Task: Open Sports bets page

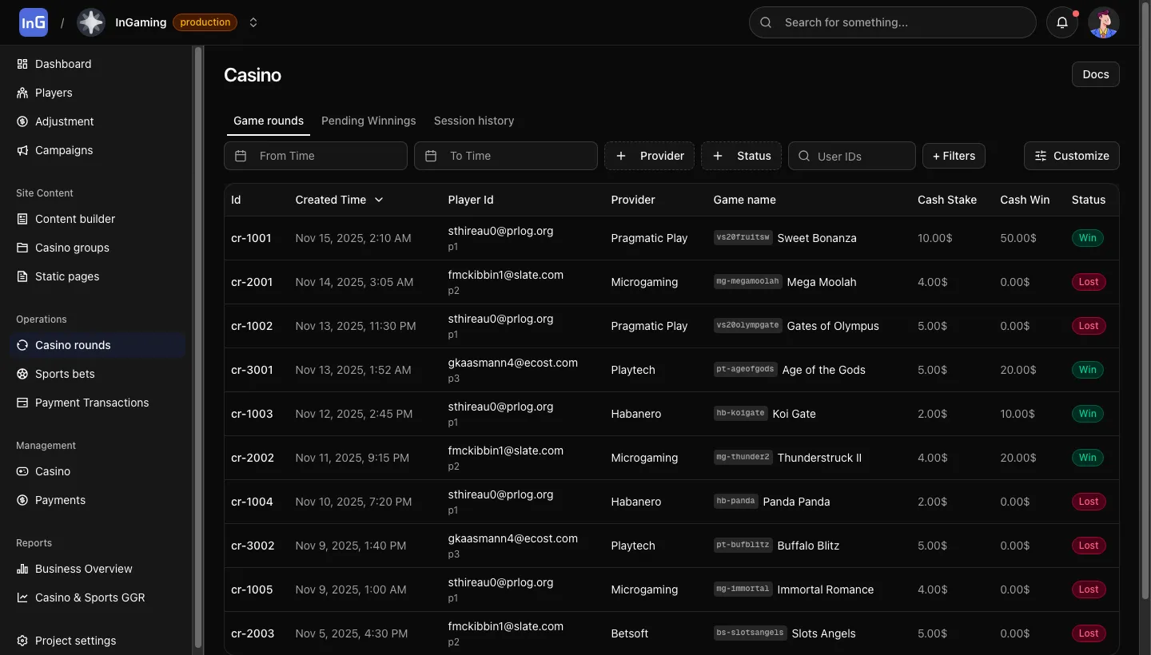Action: 65,374
